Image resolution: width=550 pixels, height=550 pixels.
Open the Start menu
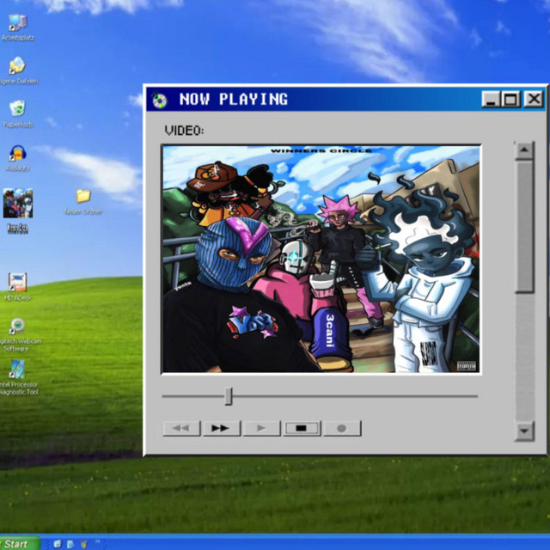click(x=20, y=543)
